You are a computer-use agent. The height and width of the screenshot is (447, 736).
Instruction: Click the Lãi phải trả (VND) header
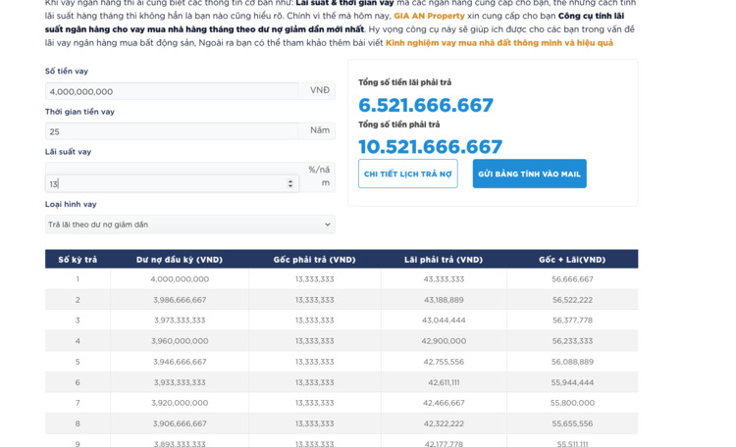coord(444,260)
